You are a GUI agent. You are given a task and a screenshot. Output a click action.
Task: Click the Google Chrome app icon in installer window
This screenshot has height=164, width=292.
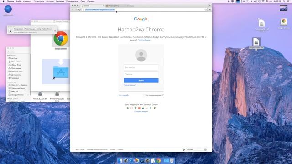61,38
